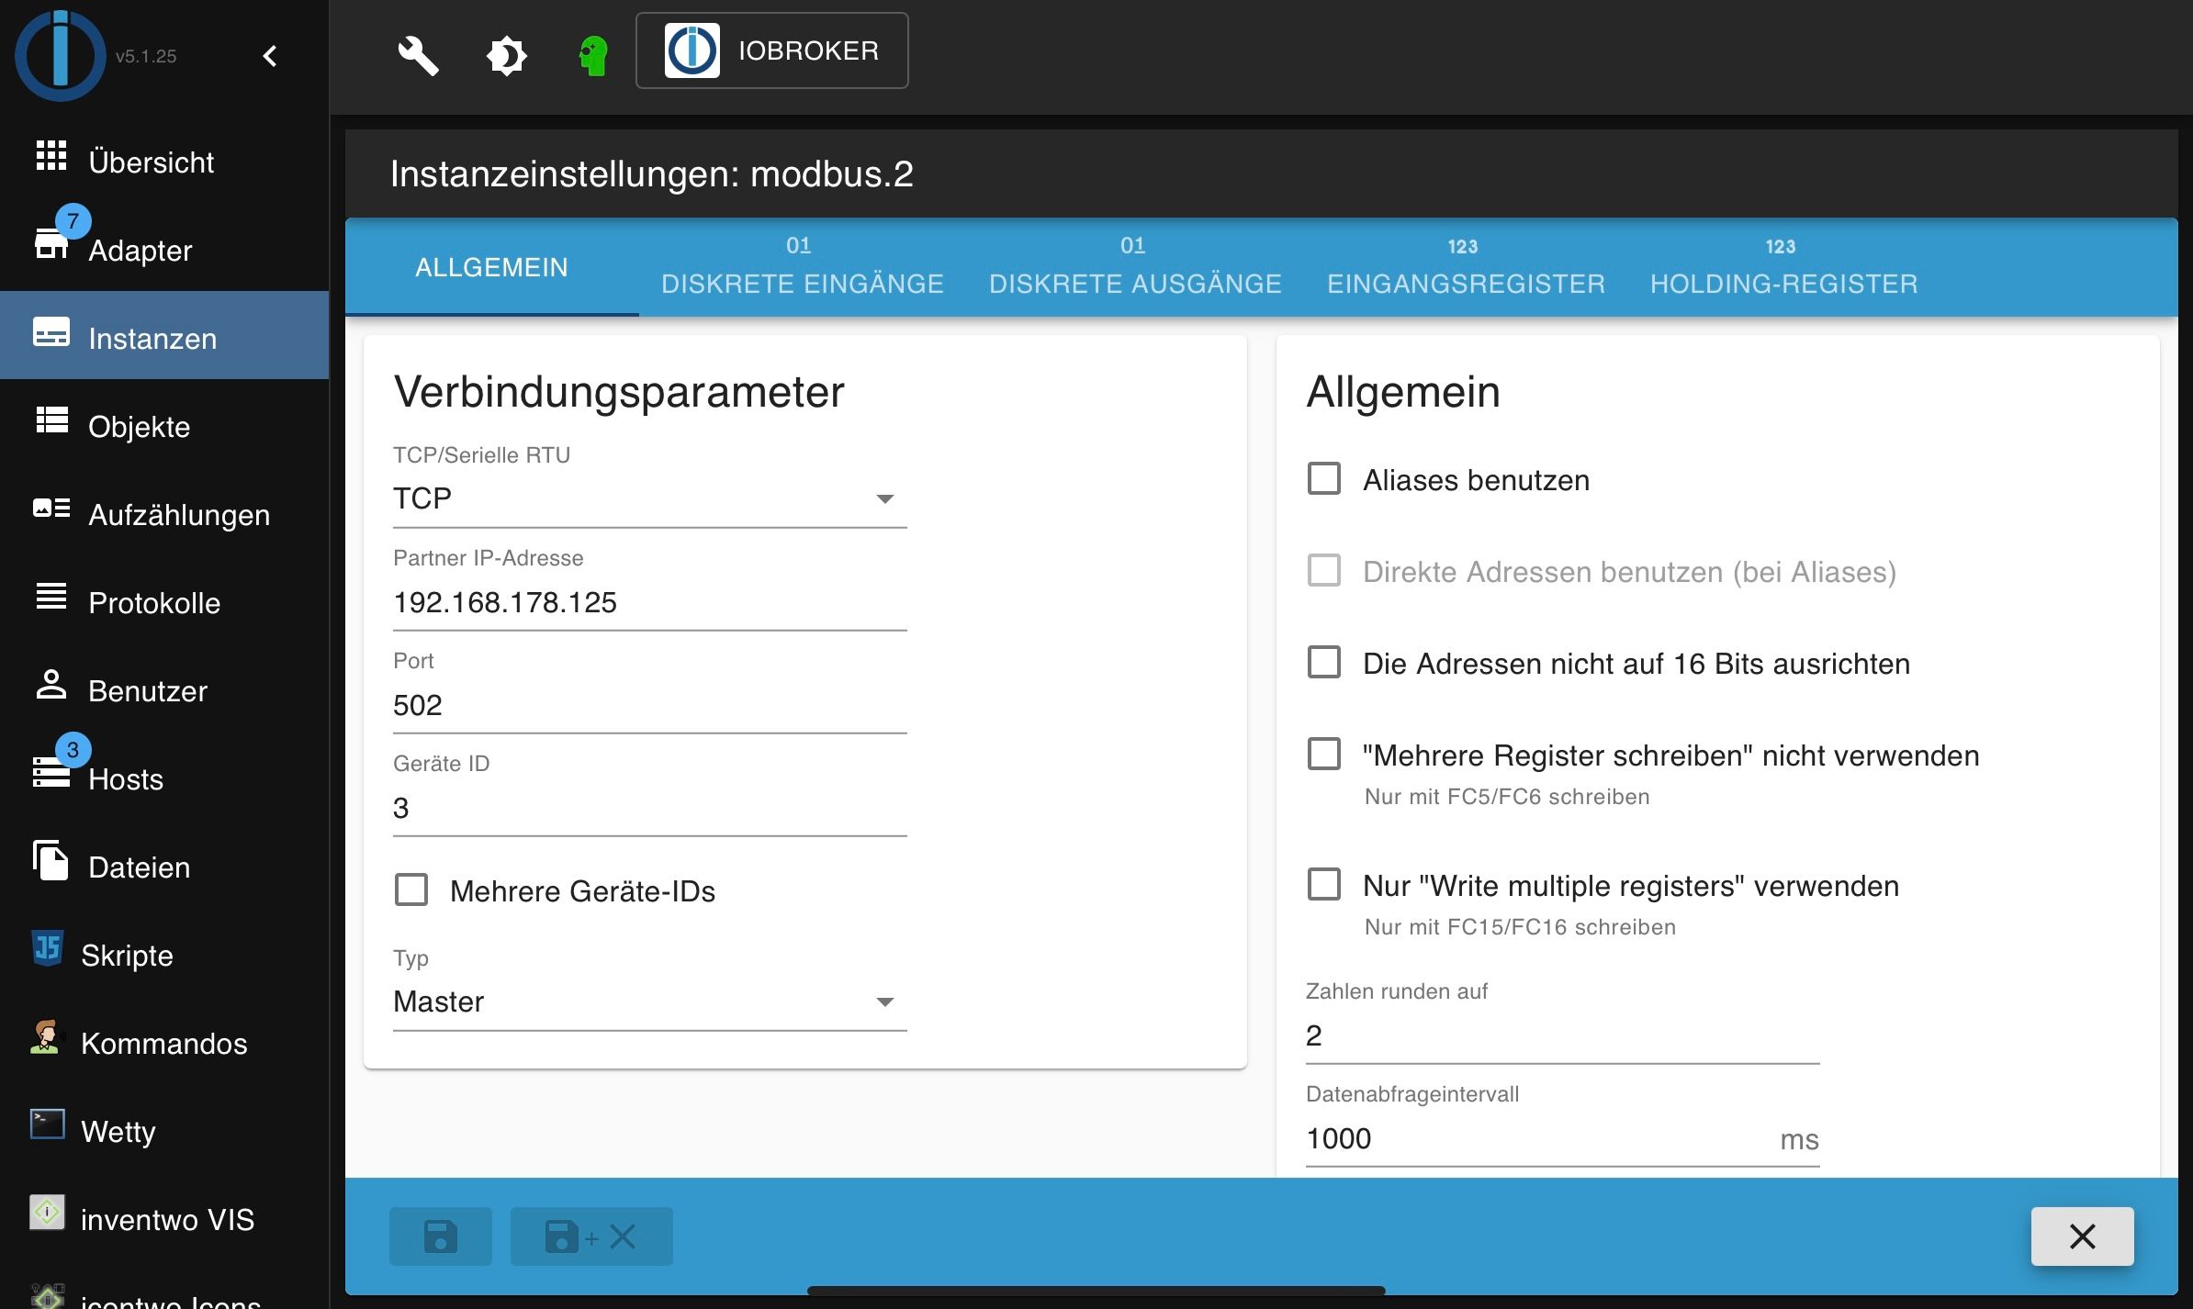Check Mehrere Geräte-IDs option

[411, 890]
